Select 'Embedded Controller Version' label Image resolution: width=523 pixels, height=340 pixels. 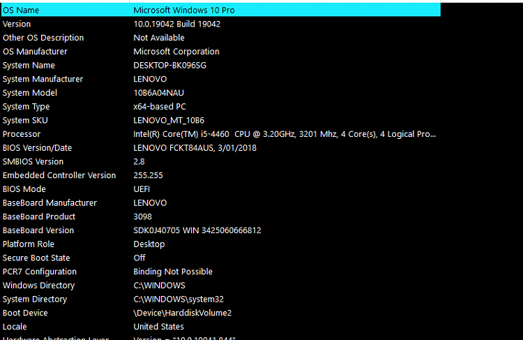click(x=59, y=175)
